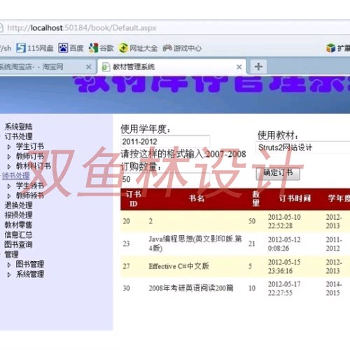This screenshot has width=350, height=350.
Task: Expand the 系统管理 tree arrow
Action: (9, 274)
